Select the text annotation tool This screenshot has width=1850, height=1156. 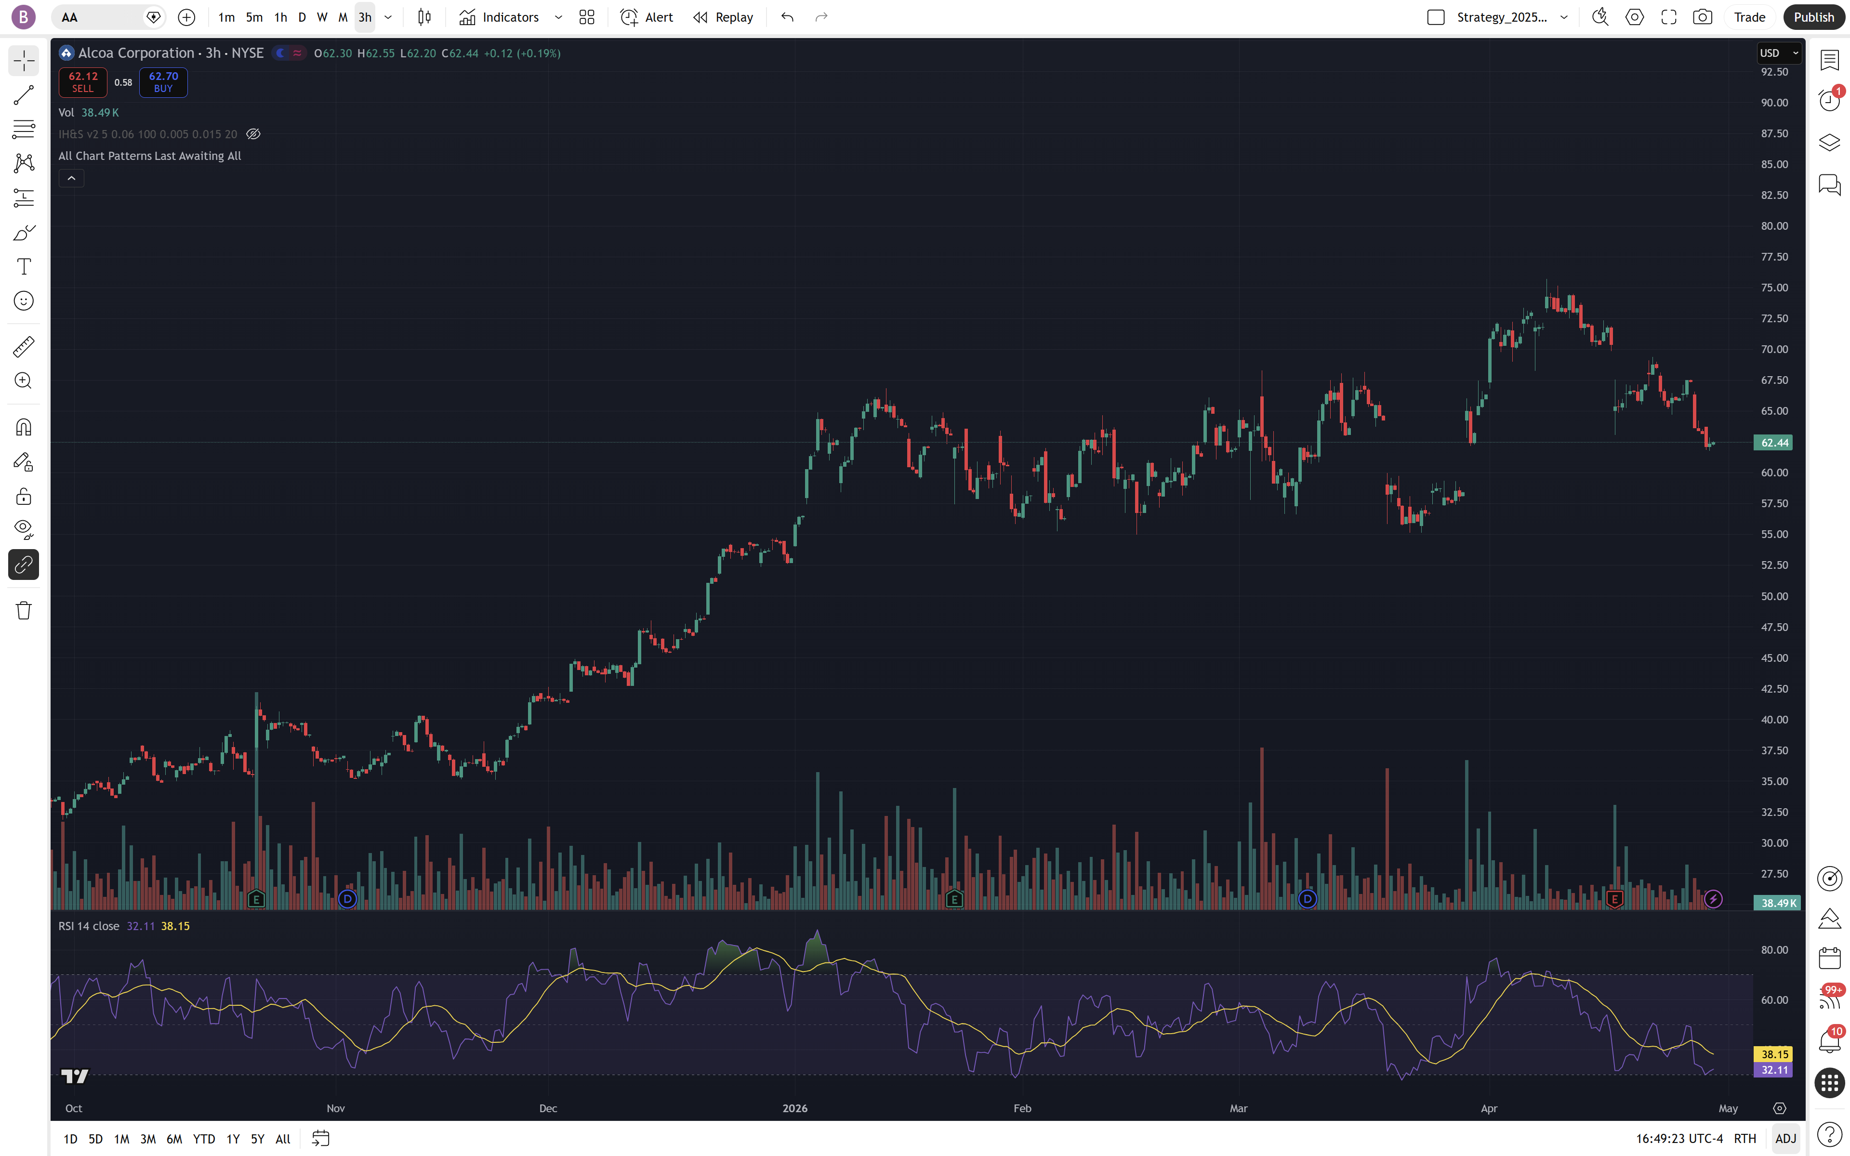(24, 267)
